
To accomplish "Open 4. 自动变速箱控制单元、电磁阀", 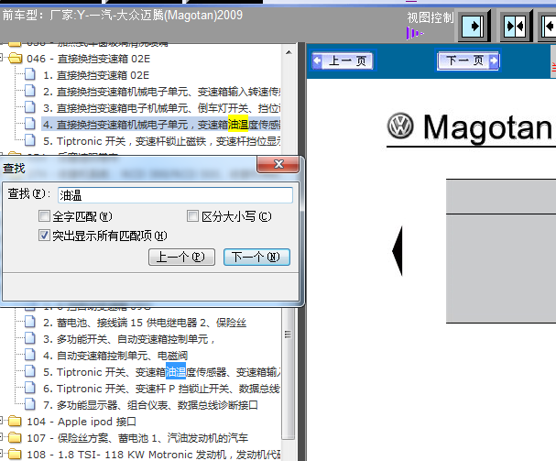I will (115, 356).
